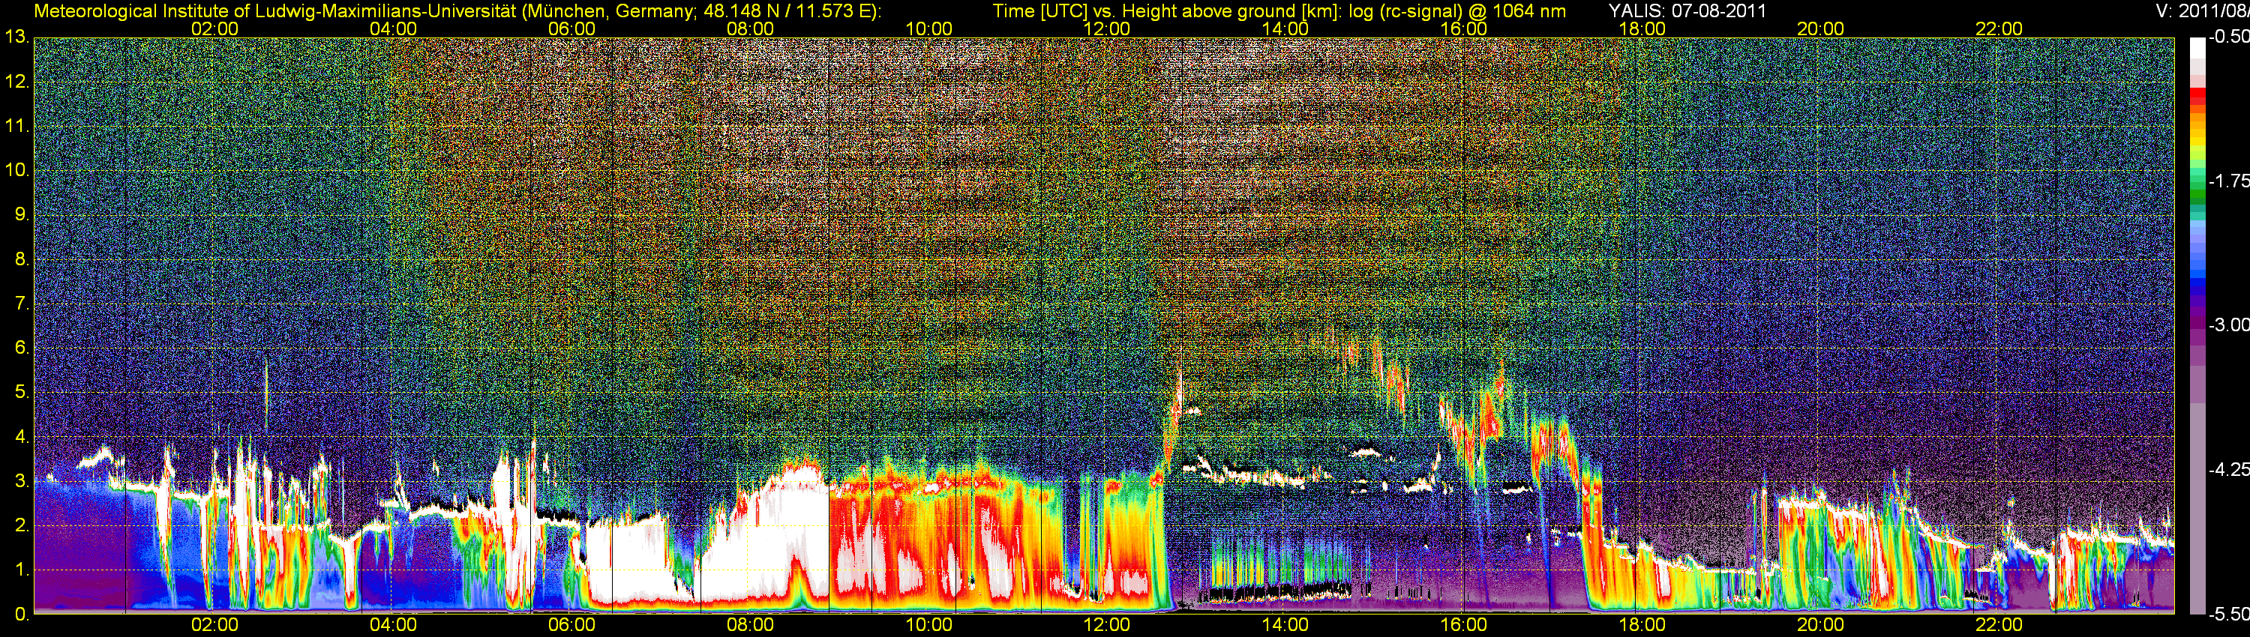The width and height of the screenshot is (2250, 637).
Task: Click the 13 km height axis label
Action: click(x=16, y=37)
